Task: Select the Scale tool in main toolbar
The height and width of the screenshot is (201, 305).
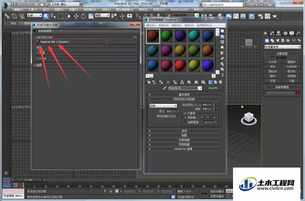Action: [91, 16]
